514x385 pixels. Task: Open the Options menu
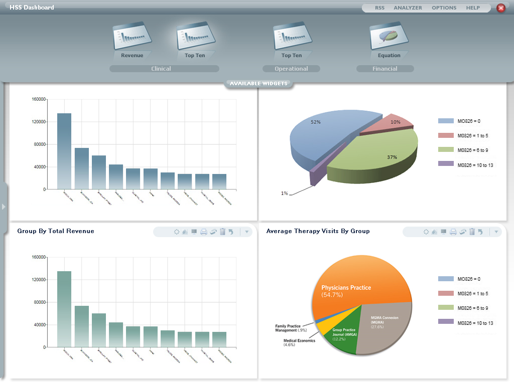coord(444,8)
